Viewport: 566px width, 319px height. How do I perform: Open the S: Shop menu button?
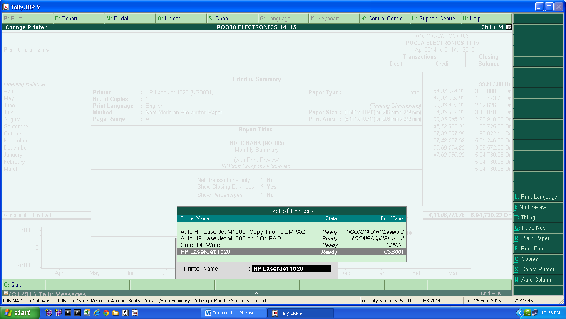pyautogui.click(x=232, y=18)
